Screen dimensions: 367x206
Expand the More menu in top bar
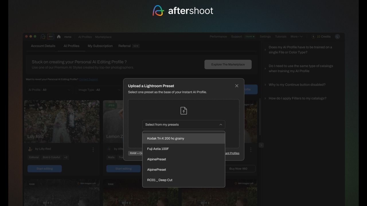point(296,37)
